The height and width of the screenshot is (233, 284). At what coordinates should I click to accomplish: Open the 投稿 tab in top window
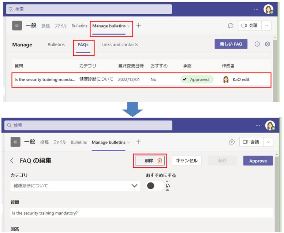click(x=45, y=26)
